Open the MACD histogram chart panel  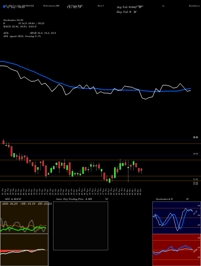[24, 250]
